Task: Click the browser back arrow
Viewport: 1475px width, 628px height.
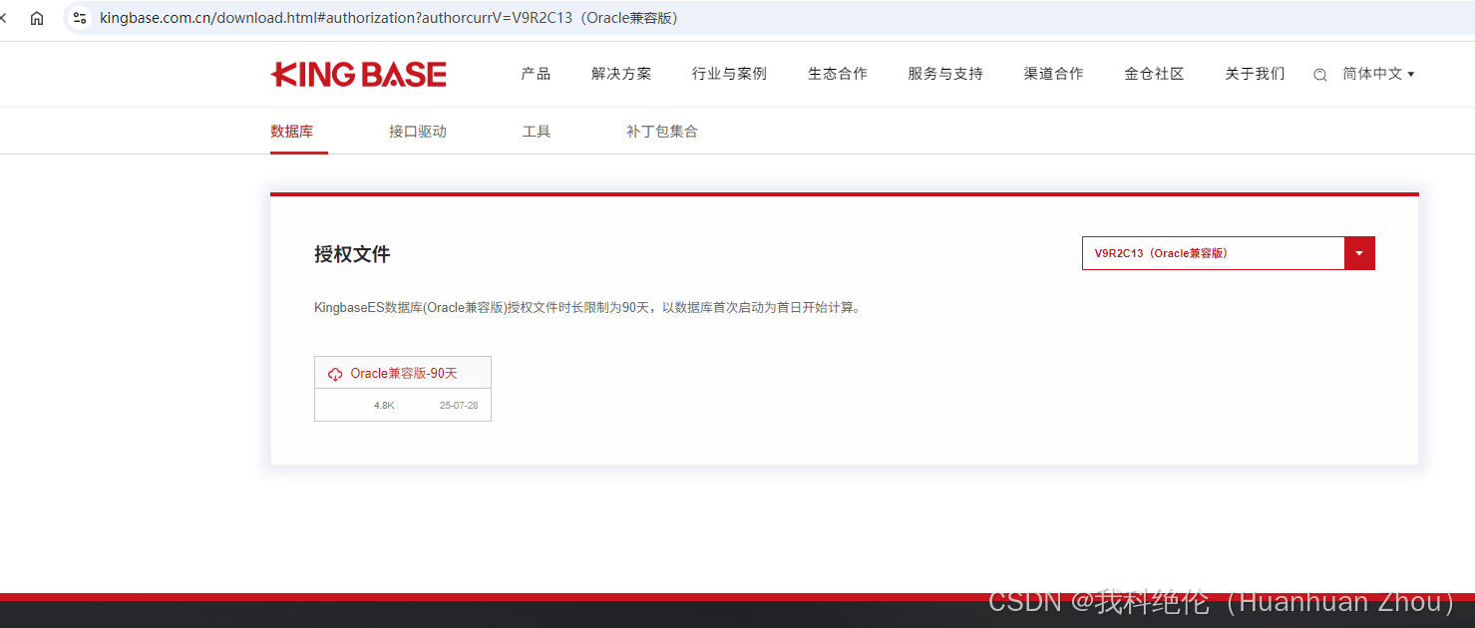Action: 3,18
